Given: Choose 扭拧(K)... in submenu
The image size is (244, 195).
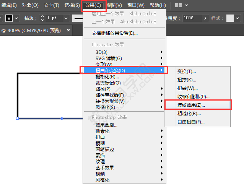Looking at the screenshot, I should point(197,80).
